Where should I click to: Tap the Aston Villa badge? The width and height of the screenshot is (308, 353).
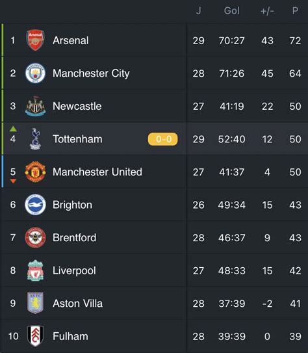(x=35, y=303)
